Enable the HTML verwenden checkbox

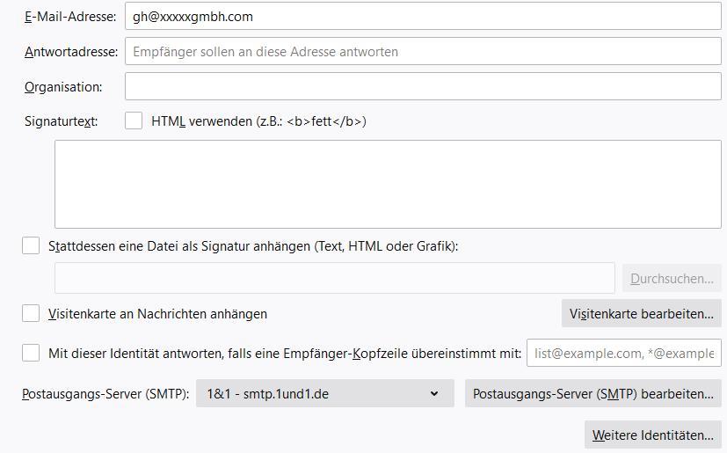134,121
